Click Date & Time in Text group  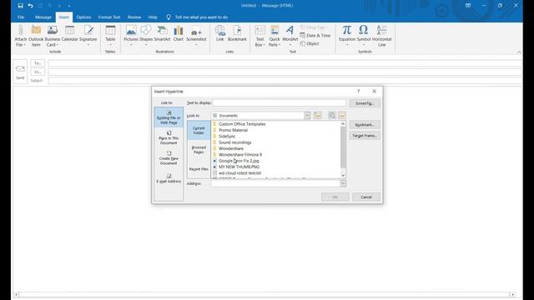pos(315,35)
